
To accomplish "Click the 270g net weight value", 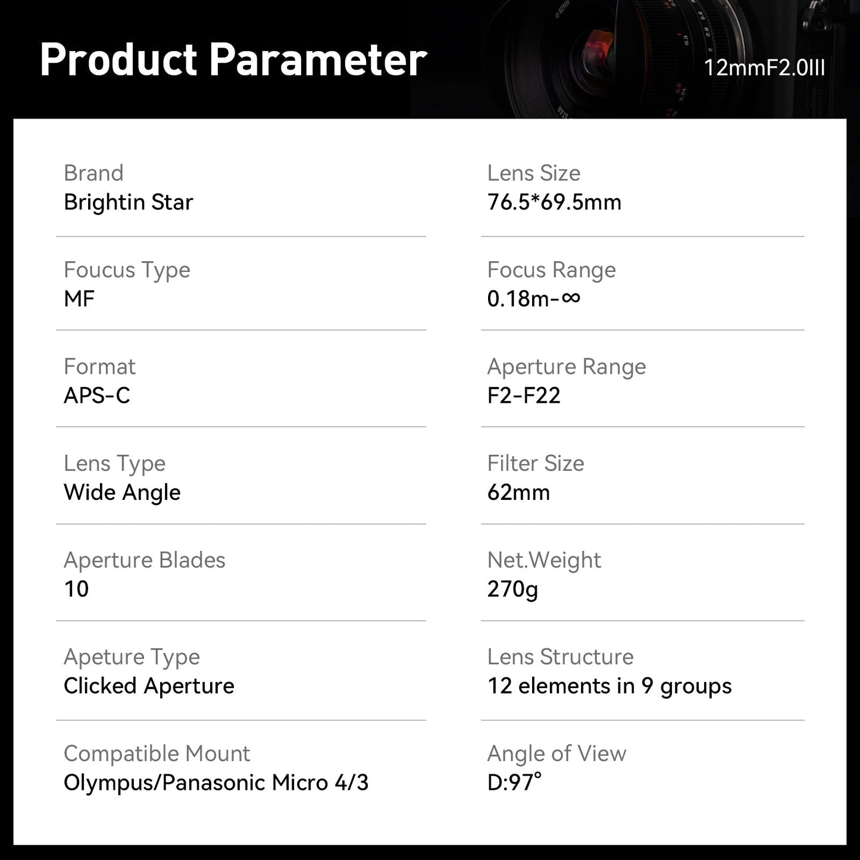I will tap(512, 589).
